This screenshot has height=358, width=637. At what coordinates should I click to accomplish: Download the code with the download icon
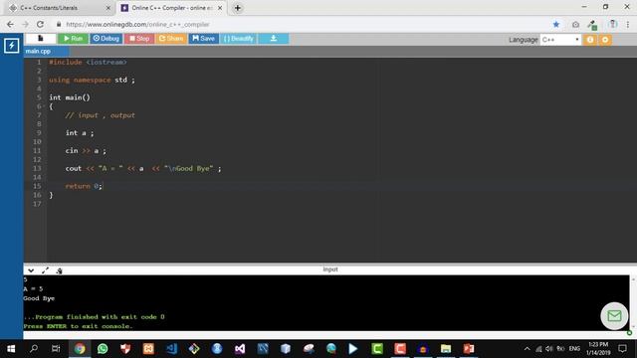tap(274, 39)
